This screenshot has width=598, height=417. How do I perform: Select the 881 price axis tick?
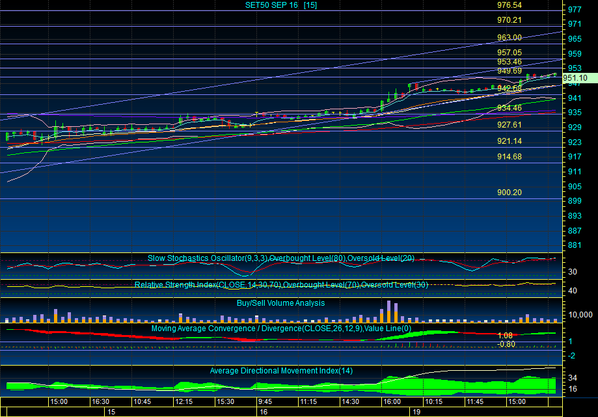click(575, 245)
